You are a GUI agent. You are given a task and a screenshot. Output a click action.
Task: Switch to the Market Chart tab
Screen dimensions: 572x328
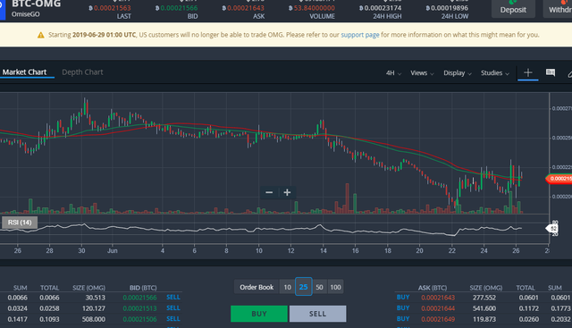coord(24,72)
